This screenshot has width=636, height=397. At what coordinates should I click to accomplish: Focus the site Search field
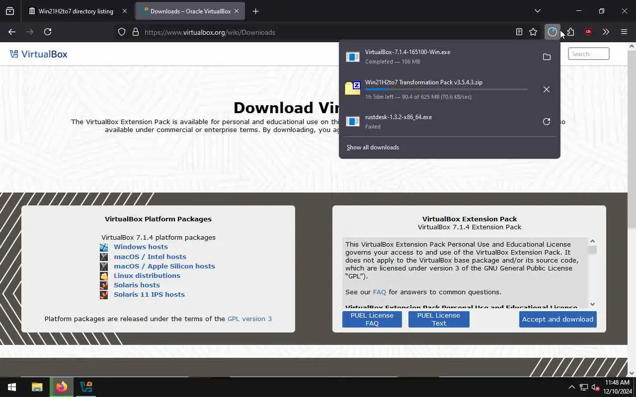click(x=589, y=54)
